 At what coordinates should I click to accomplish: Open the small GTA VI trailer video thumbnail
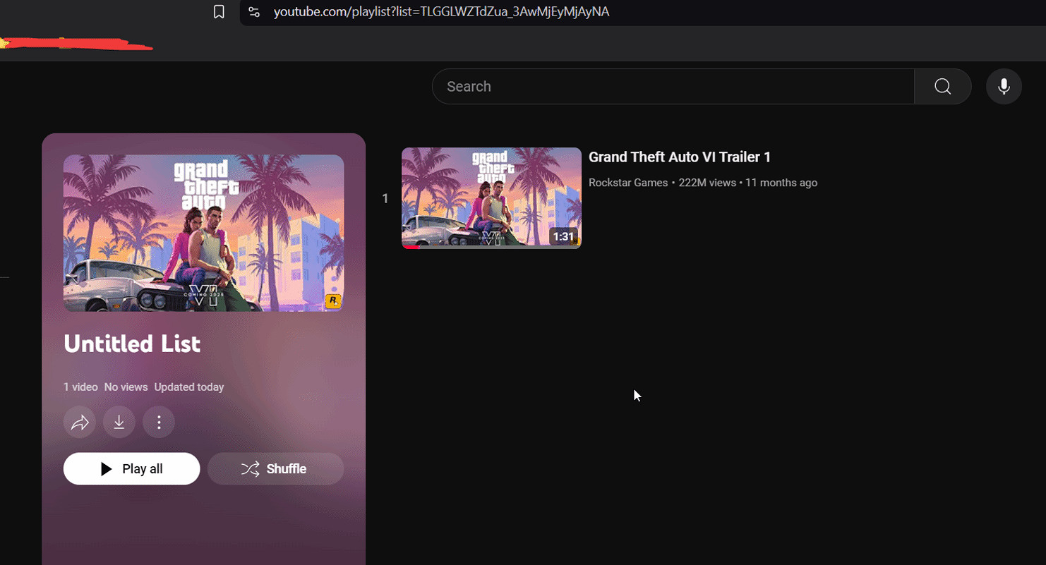491,198
